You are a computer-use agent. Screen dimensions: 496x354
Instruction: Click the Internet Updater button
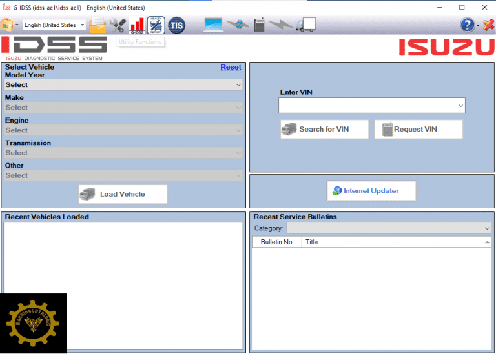point(371,191)
